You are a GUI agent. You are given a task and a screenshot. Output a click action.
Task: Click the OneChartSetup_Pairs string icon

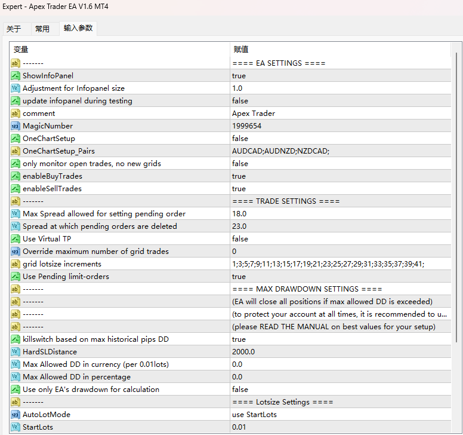[x=16, y=151]
